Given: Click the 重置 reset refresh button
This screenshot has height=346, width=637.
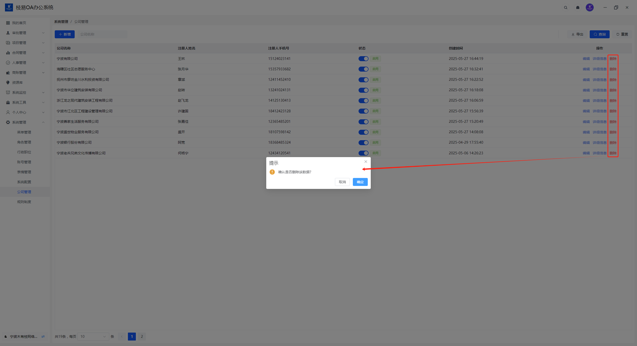Looking at the screenshot, I should coord(622,34).
